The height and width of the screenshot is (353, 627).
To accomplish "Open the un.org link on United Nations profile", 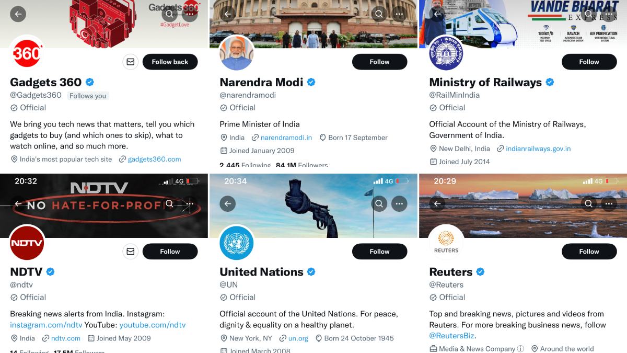I will pos(298,338).
